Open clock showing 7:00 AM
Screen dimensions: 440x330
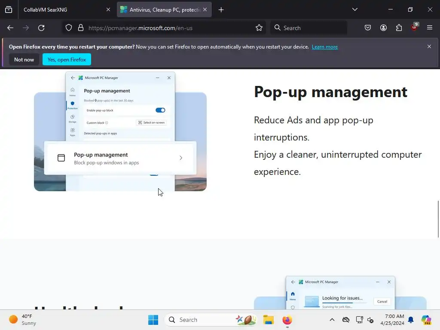tap(393, 320)
